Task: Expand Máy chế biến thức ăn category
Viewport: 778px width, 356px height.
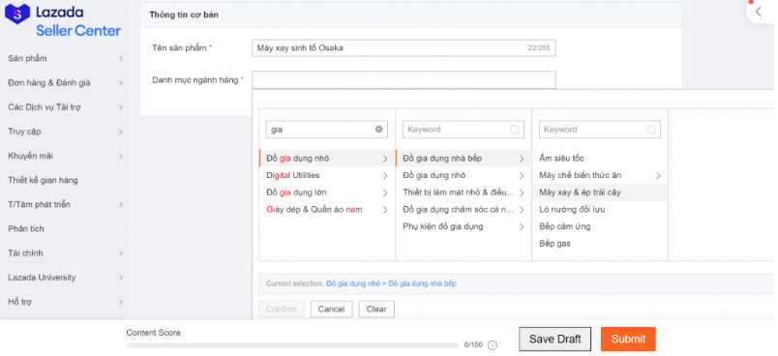Action: (600, 175)
